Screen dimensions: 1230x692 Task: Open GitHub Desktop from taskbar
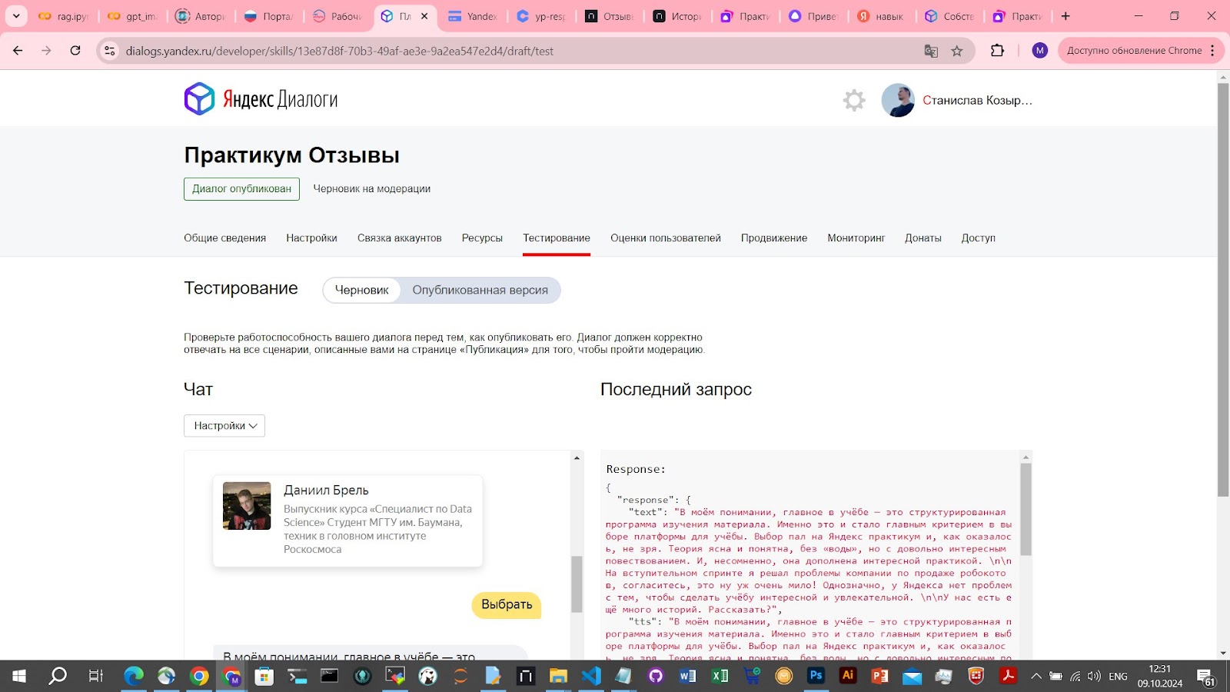pyautogui.click(x=656, y=676)
